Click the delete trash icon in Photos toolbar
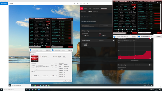162x91 pixels. (78, 4)
